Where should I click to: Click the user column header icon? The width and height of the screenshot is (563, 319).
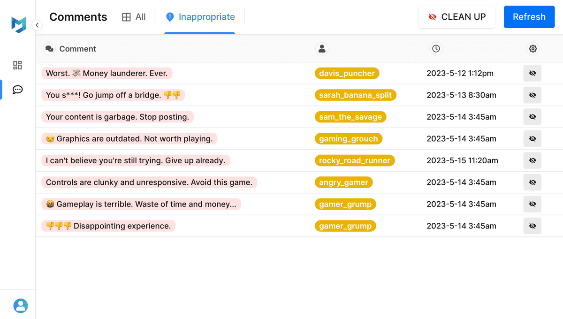click(321, 49)
